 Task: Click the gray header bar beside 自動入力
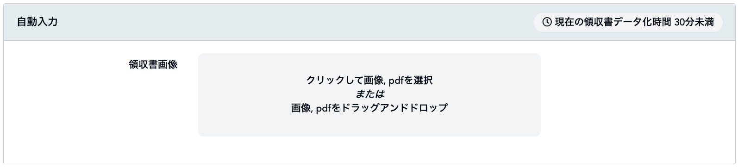(296, 22)
